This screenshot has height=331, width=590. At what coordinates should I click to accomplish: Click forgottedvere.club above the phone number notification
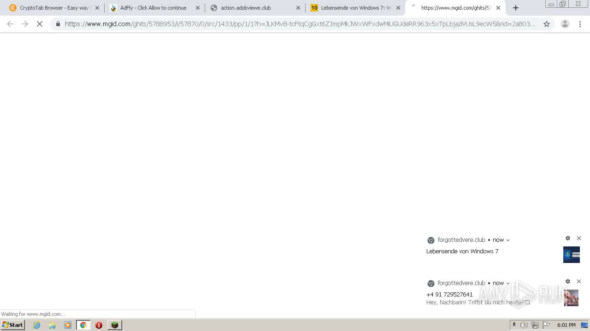click(x=461, y=283)
